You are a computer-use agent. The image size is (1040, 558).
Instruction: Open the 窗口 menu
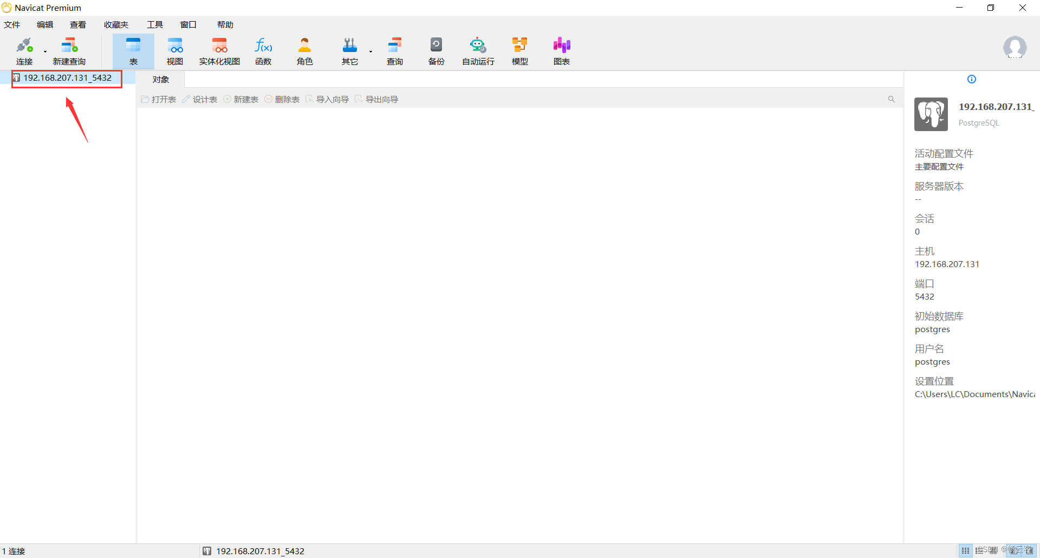pyautogui.click(x=188, y=25)
